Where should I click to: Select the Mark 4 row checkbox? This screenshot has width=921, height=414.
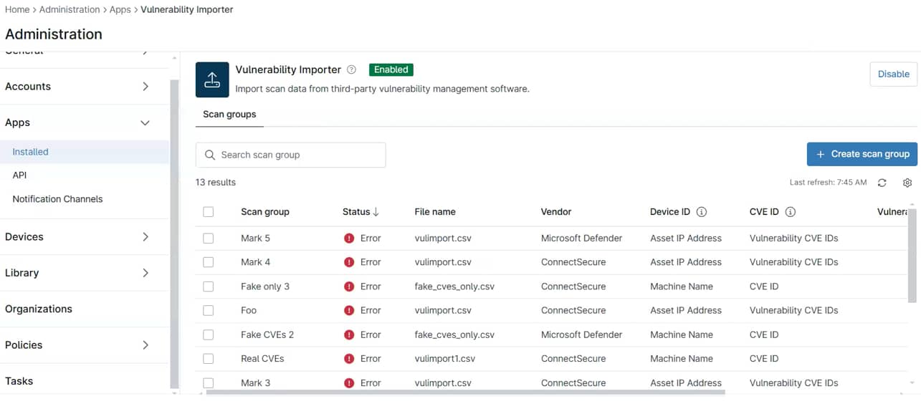(209, 262)
